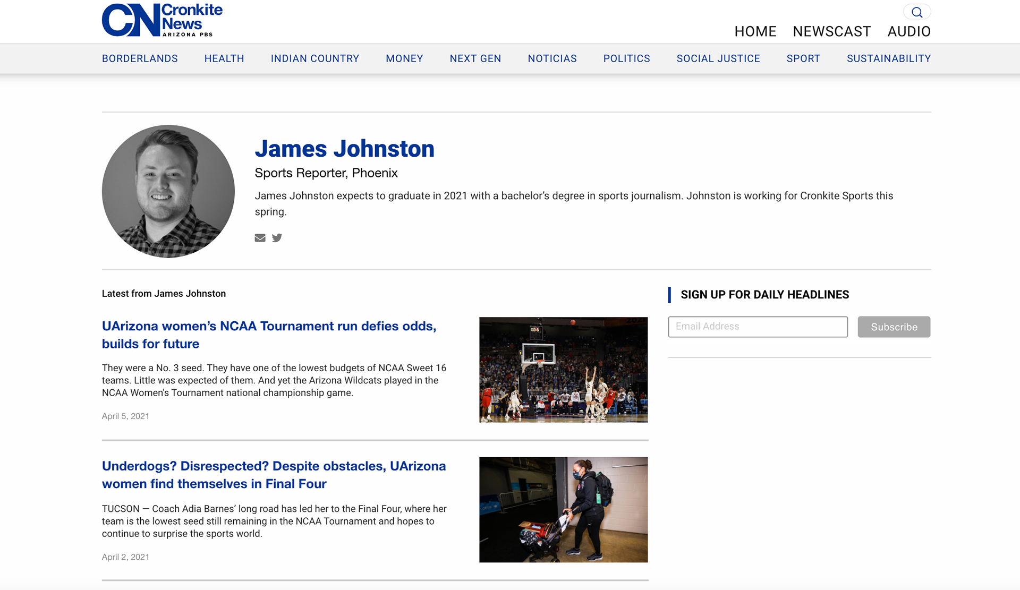Open James Johnston's Twitter bird icon

[277, 238]
